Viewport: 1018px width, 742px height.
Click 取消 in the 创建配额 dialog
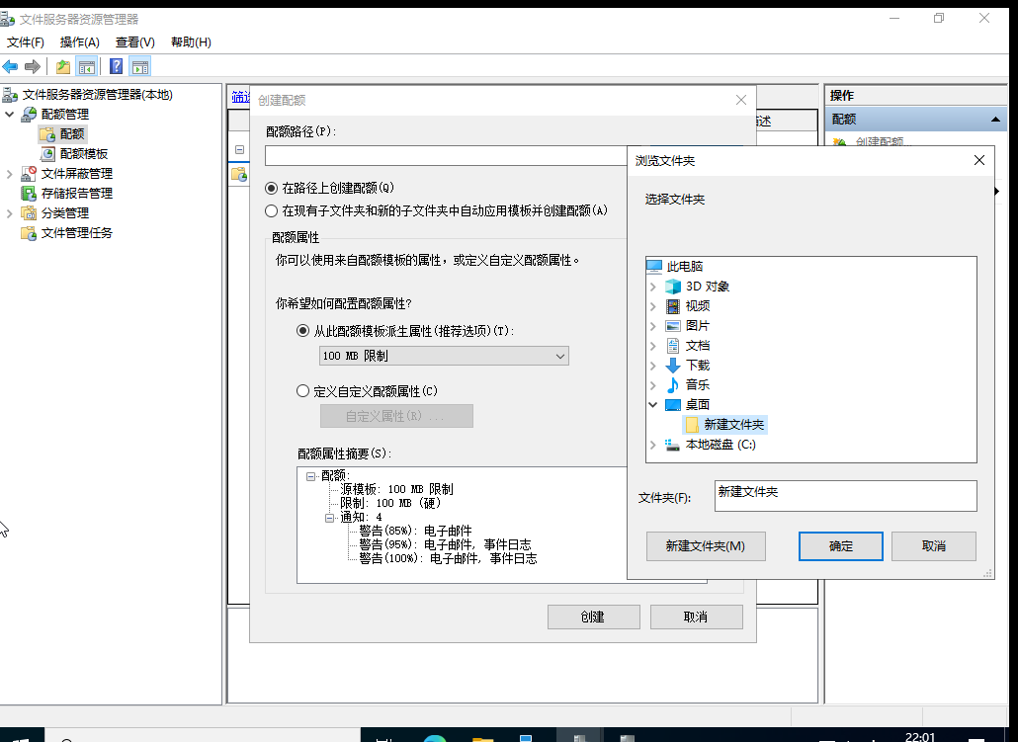pyautogui.click(x=696, y=617)
